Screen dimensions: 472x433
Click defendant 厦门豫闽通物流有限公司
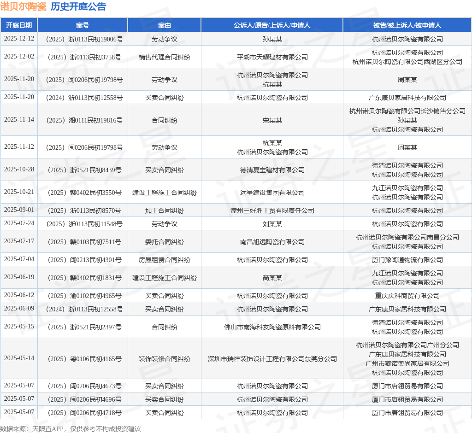click(407, 260)
